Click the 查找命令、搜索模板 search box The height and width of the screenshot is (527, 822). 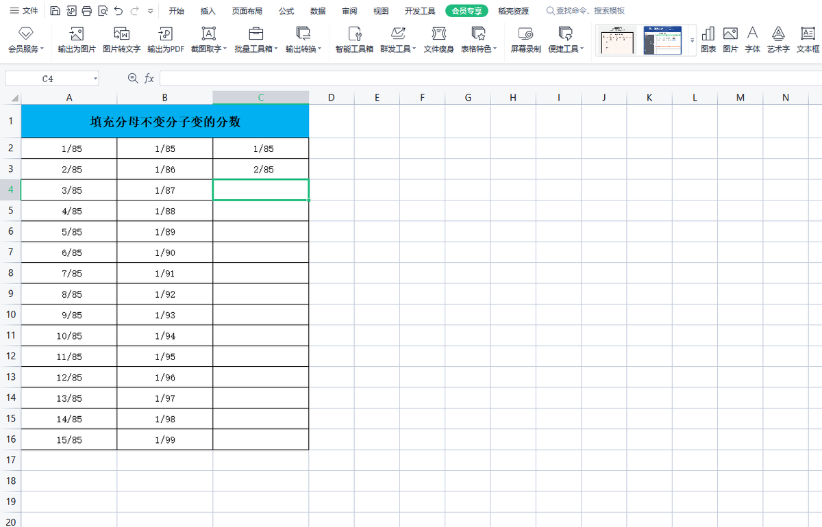tap(586, 11)
